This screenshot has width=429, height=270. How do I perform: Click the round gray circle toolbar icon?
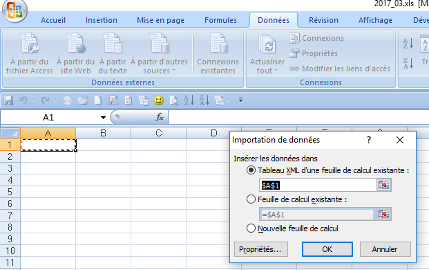pos(67,100)
